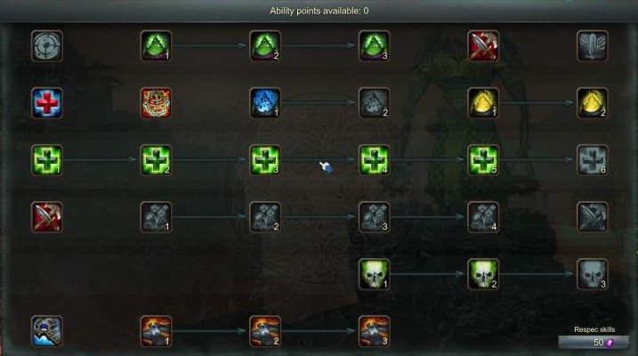Select the yellow flask skill rank 2
Image resolution: width=638 pixels, height=356 pixels.
(593, 103)
